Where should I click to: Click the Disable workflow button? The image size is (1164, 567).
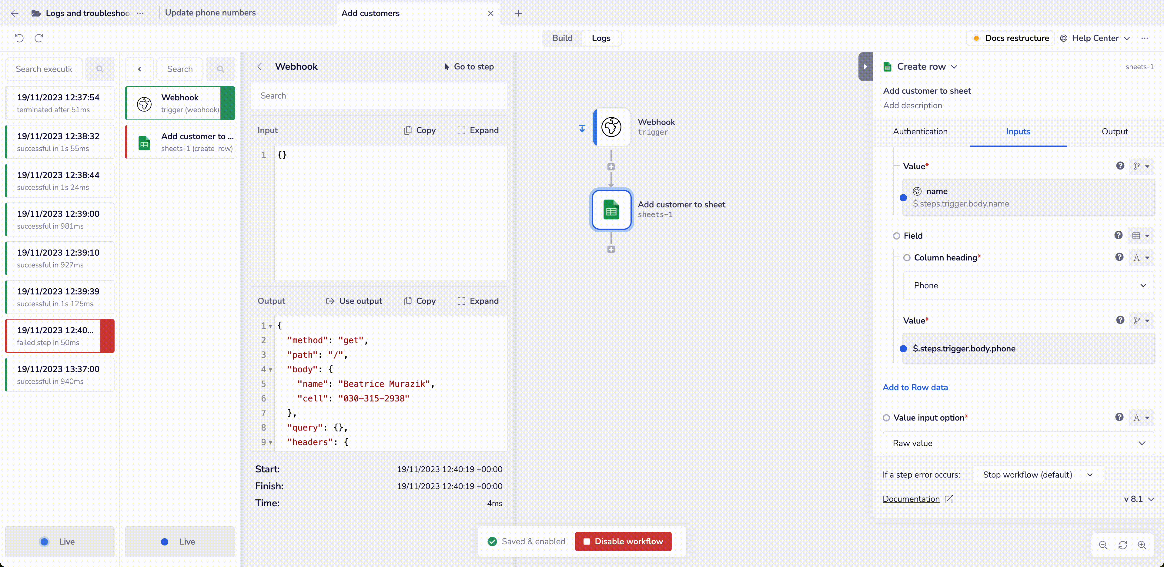tap(623, 541)
